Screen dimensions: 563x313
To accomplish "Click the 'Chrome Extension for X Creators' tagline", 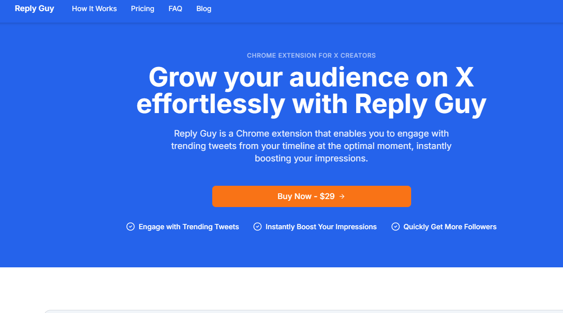I will [311, 55].
